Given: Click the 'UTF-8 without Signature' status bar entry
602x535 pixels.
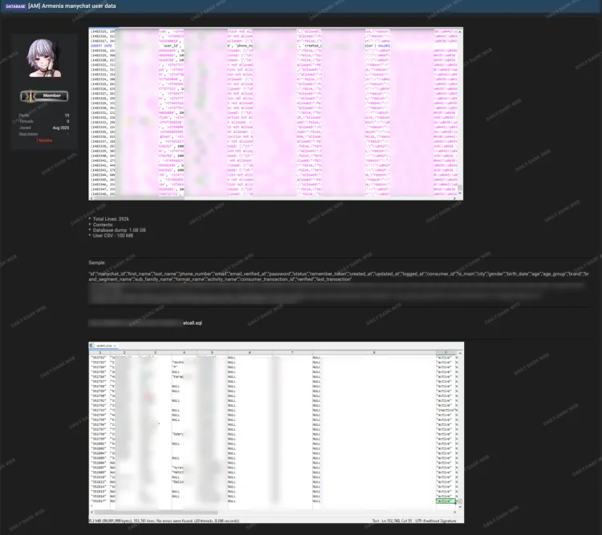Looking at the screenshot, I should 437,521.
